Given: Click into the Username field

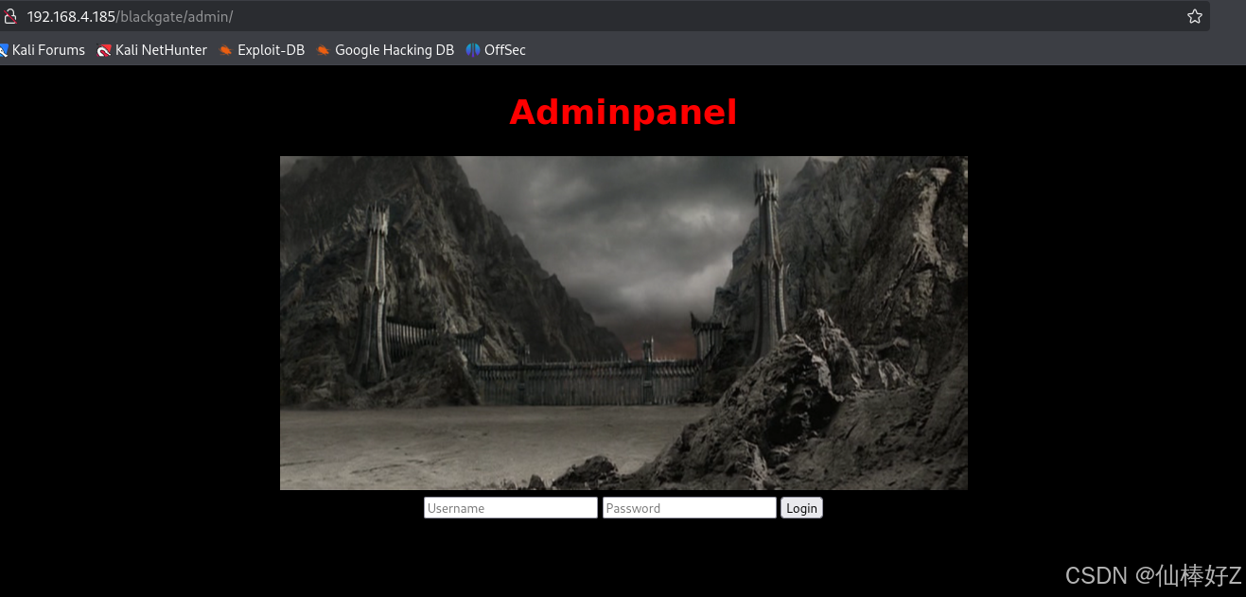Looking at the screenshot, I should 511,508.
